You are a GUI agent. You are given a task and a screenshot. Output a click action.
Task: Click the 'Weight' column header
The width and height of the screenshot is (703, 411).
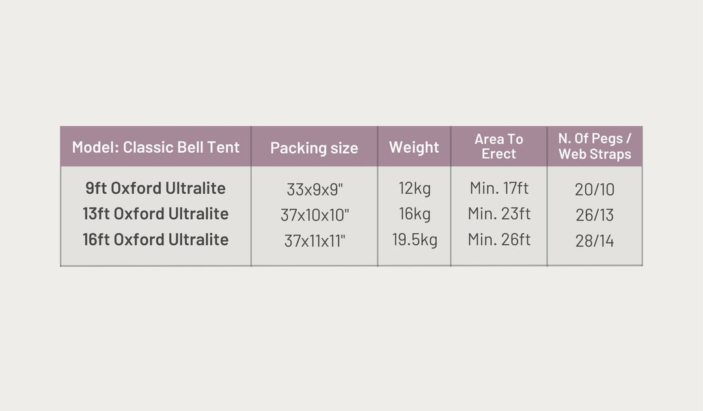414,147
